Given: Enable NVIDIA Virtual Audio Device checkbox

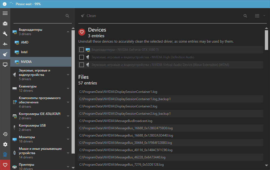Looking at the screenshot, I should point(81,65).
